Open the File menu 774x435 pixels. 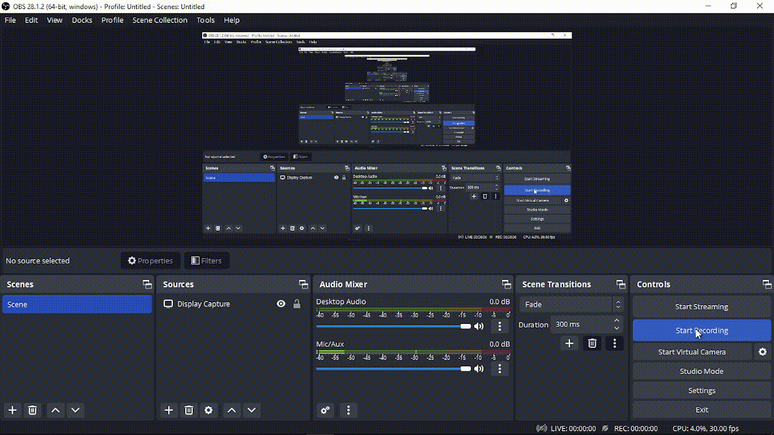[10, 20]
